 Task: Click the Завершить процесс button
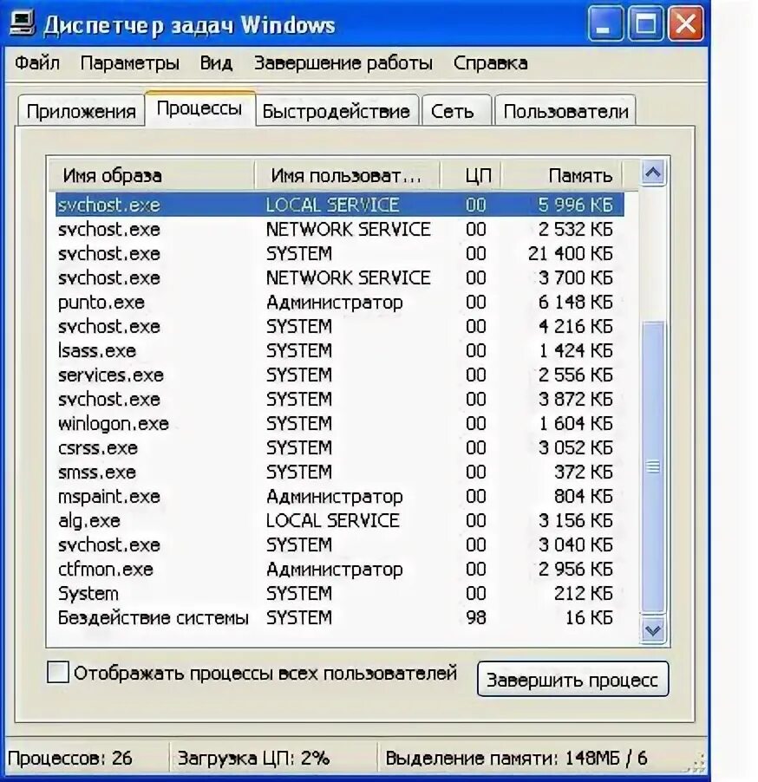click(x=572, y=679)
